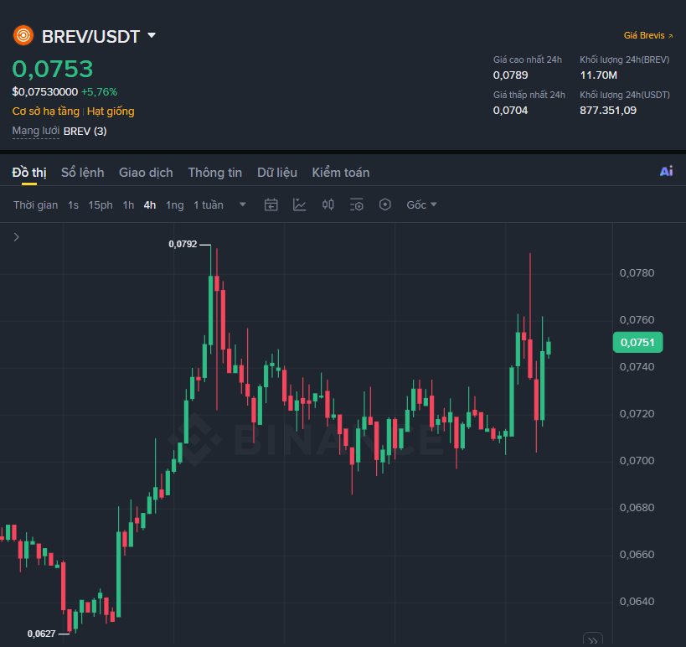Click the 11.70M volume value
Image resolution: width=686 pixels, height=647 pixels.
pos(599,75)
